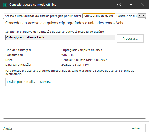Minimize the offline access window
The width and height of the screenshot is (149, 135).
pos(131,5)
